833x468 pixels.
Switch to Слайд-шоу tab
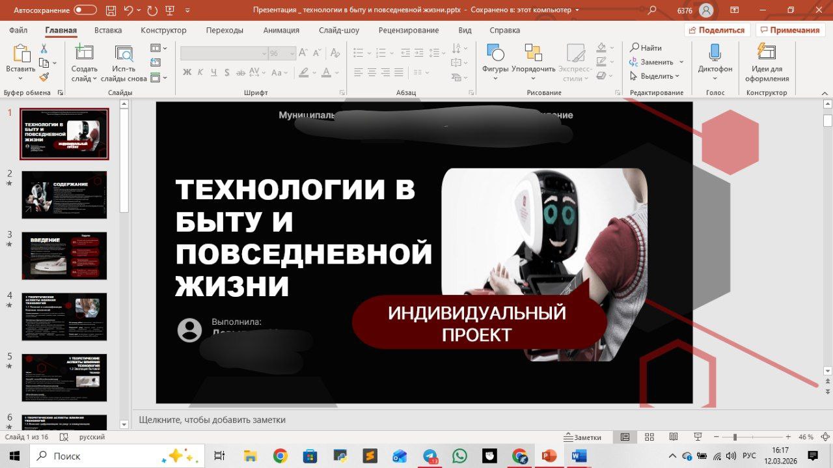pyautogui.click(x=339, y=30)
